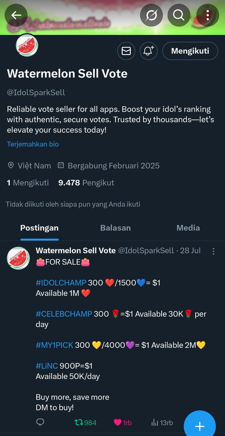
Task: Select the Postingan tab
Action: click(x=39, y=228)
